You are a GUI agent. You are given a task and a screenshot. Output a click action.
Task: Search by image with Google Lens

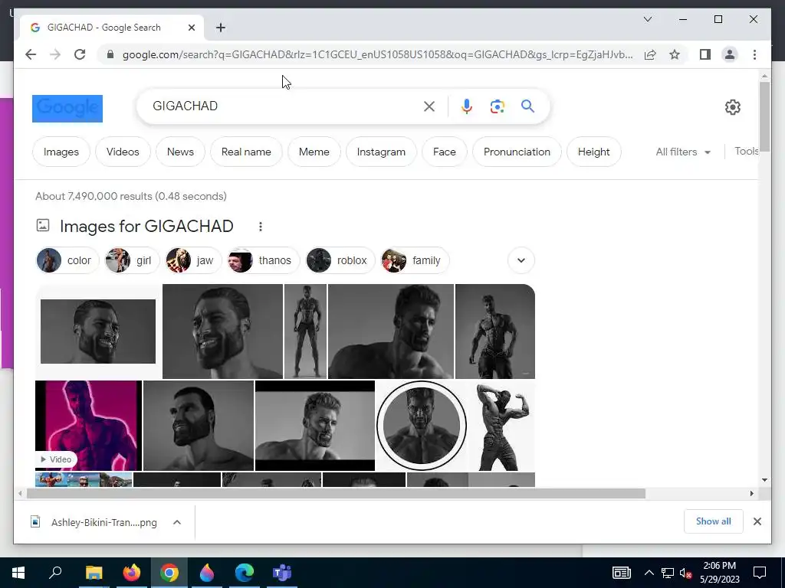[x=497, y=106]
